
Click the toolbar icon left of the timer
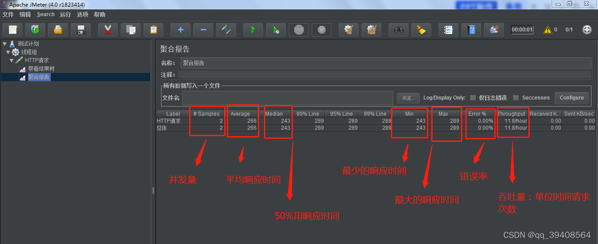[494, 30]
